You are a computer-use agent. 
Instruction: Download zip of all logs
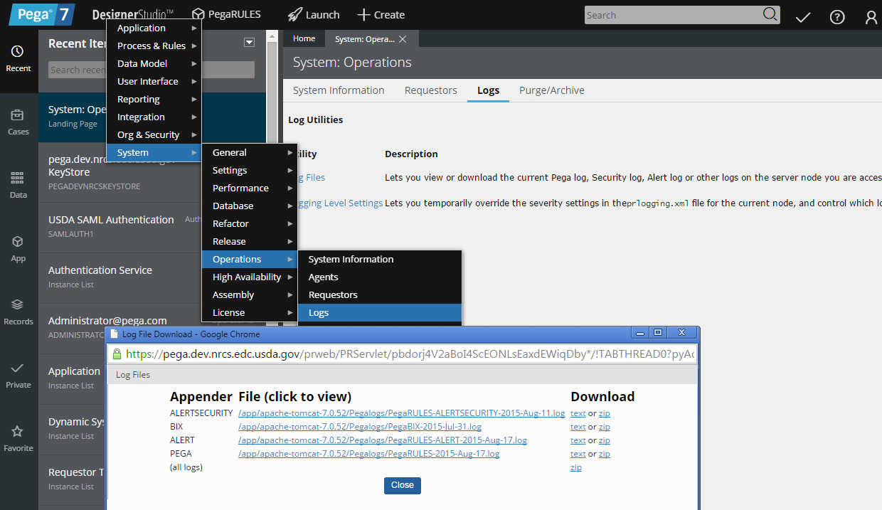pyautogui.click(x=576, y=467)
